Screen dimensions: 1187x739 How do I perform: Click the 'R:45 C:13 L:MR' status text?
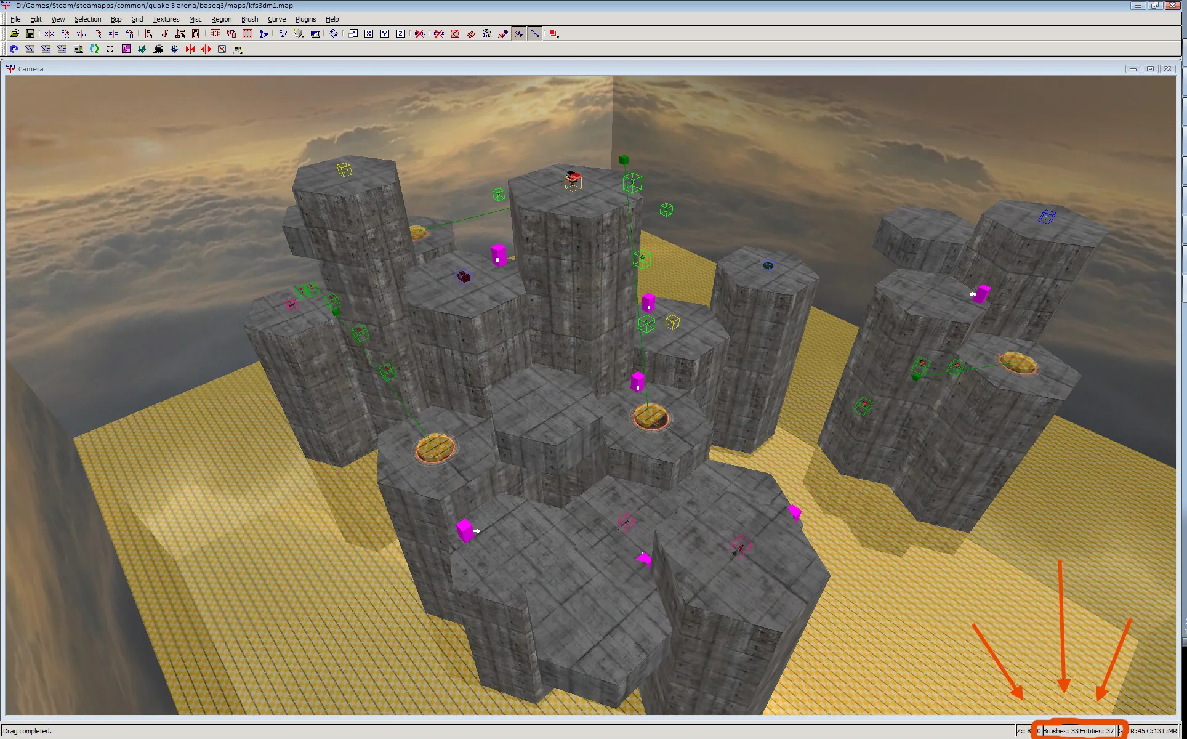click(1154, 731)
